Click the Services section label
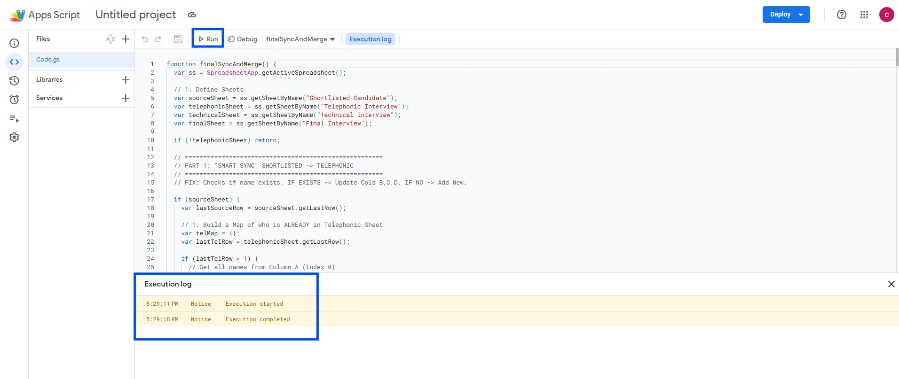The height and width of the screenshot is (379, 899). click(x=49, y=98)
